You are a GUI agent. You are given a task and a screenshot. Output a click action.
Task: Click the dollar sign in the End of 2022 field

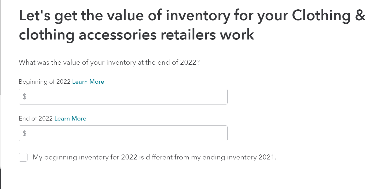[25, 133]
